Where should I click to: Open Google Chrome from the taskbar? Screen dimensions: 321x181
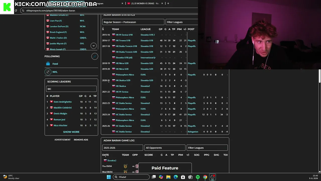click(205, 177)
